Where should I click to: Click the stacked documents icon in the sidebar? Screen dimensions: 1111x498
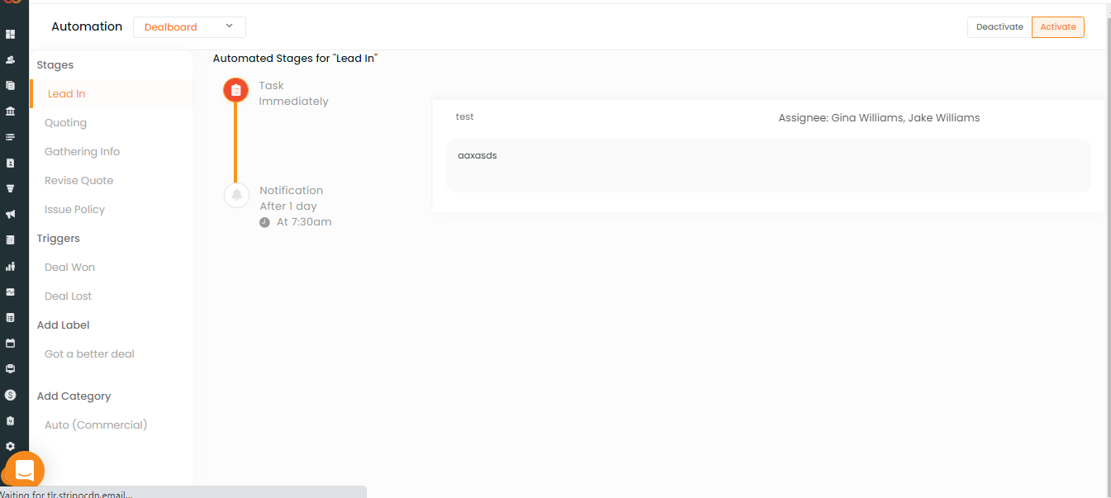coord(11,85)
